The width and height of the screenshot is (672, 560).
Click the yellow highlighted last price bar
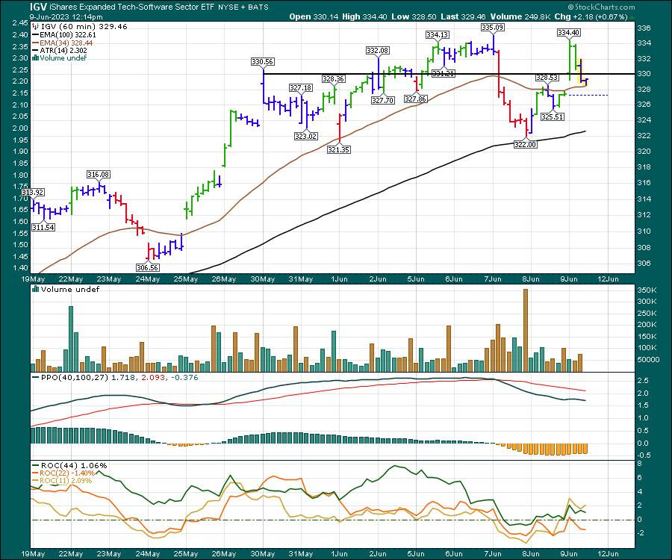[582, 73]
